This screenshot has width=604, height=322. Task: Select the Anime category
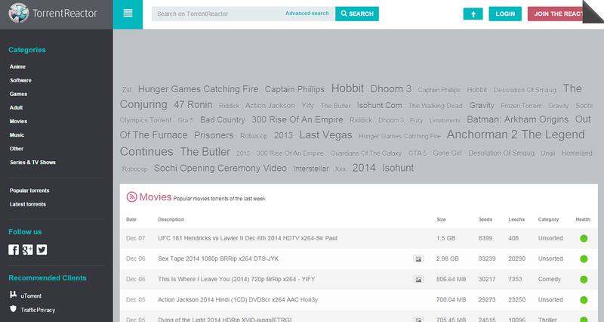pos(18,67)
